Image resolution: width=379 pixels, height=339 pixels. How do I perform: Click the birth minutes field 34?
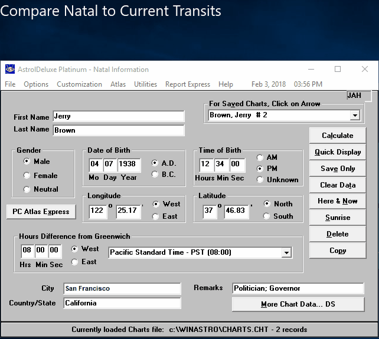[221, 165]
